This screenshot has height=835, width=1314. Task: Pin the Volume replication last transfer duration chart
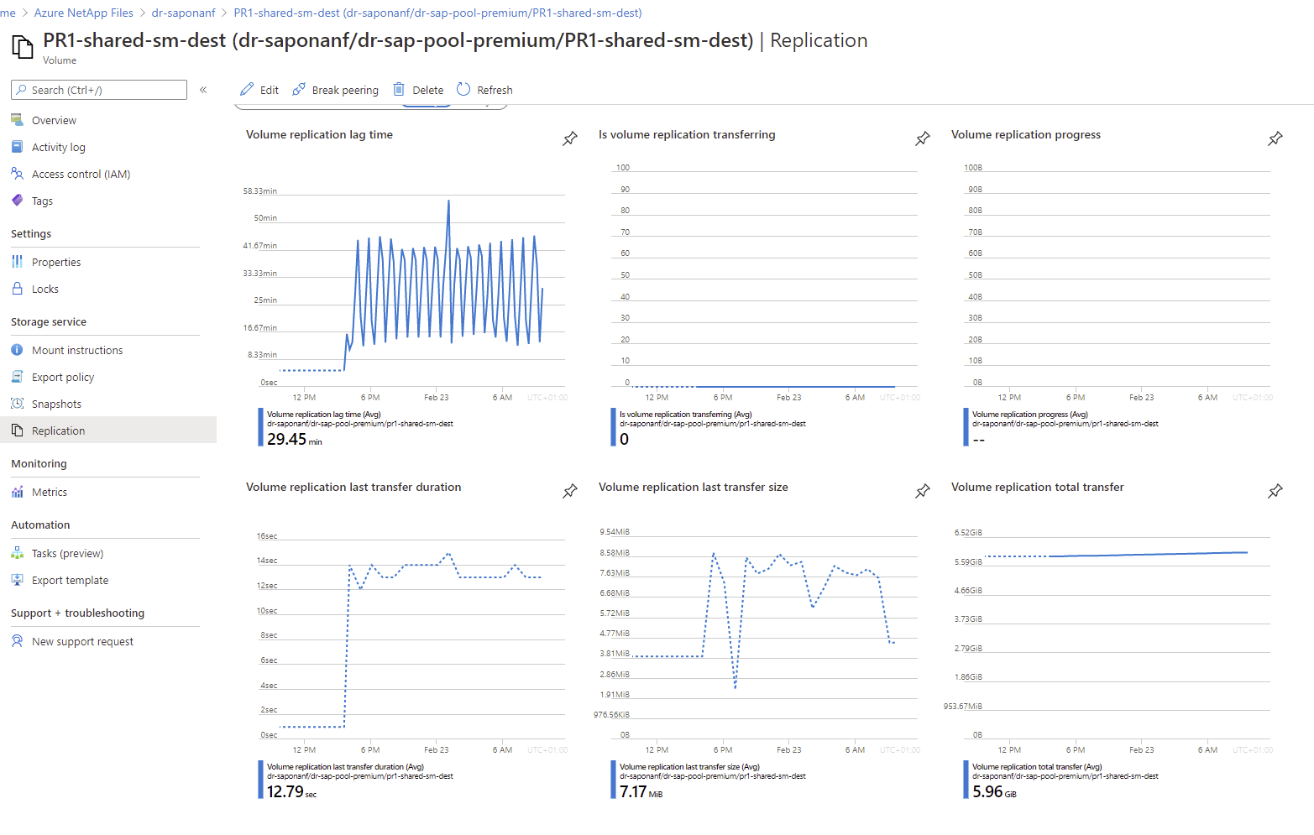tap(570, 491)
